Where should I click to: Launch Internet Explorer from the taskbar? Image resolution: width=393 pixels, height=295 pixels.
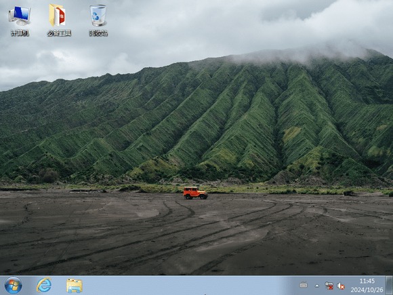coord(44,286)
